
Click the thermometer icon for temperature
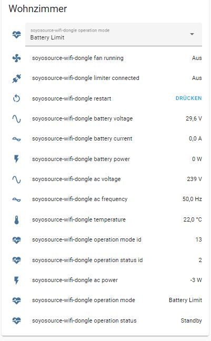(x=16, y=219)
